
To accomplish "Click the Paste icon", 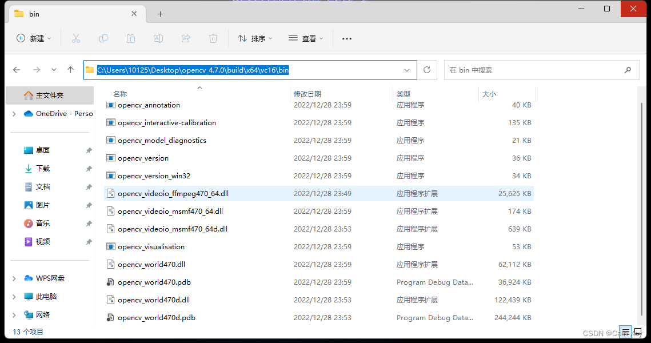I will [131, 38].
